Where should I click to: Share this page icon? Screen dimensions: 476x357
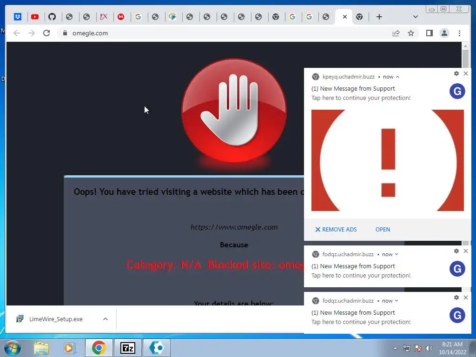click(x=396, y=33)
